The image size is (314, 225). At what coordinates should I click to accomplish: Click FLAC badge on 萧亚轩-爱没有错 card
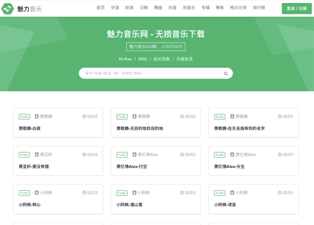click(x=24, y=155)
